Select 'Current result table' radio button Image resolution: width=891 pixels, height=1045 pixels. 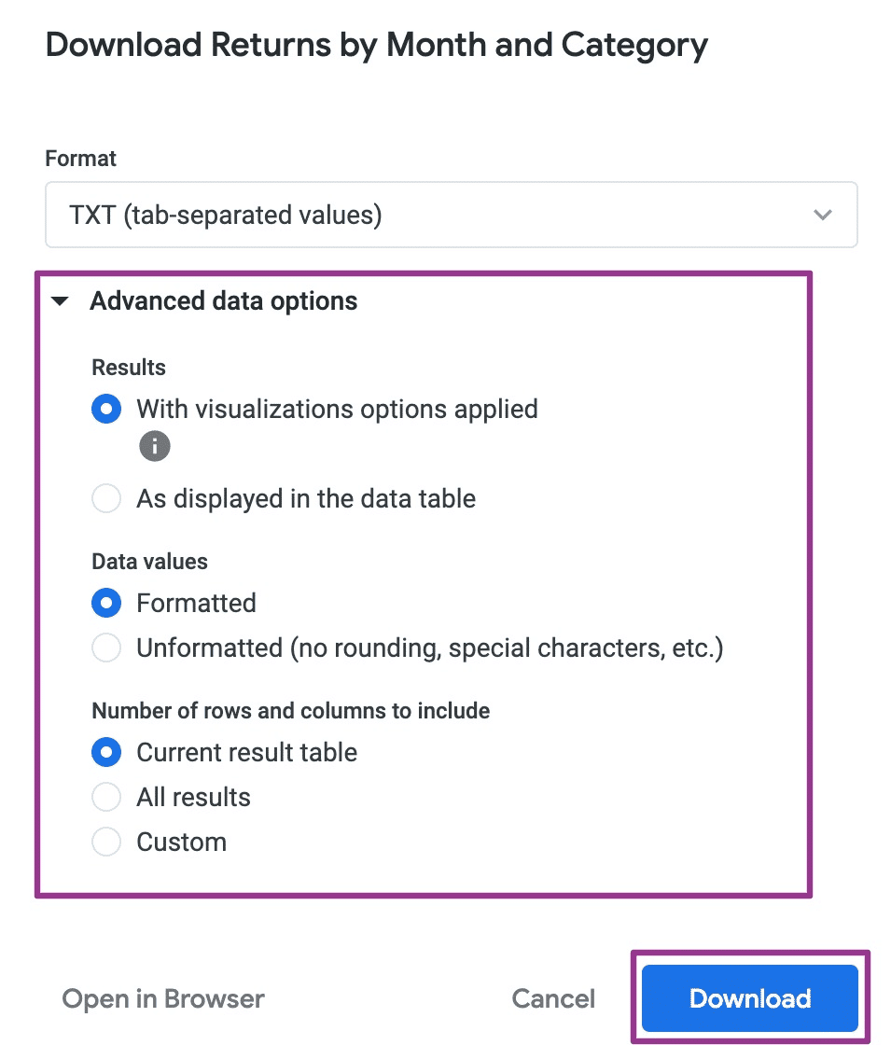tap(106, 753)
